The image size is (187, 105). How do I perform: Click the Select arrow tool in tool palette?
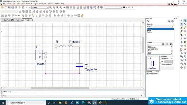tap(181, 20)
